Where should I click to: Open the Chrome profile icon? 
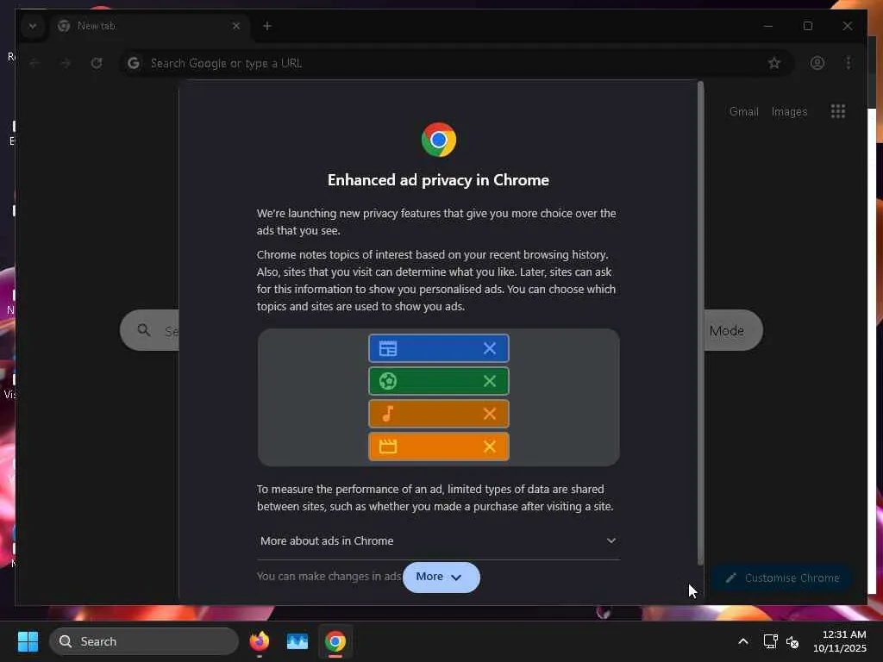(817, 63)
